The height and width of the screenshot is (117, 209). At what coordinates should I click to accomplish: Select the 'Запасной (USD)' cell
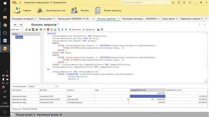coord(53,96)
